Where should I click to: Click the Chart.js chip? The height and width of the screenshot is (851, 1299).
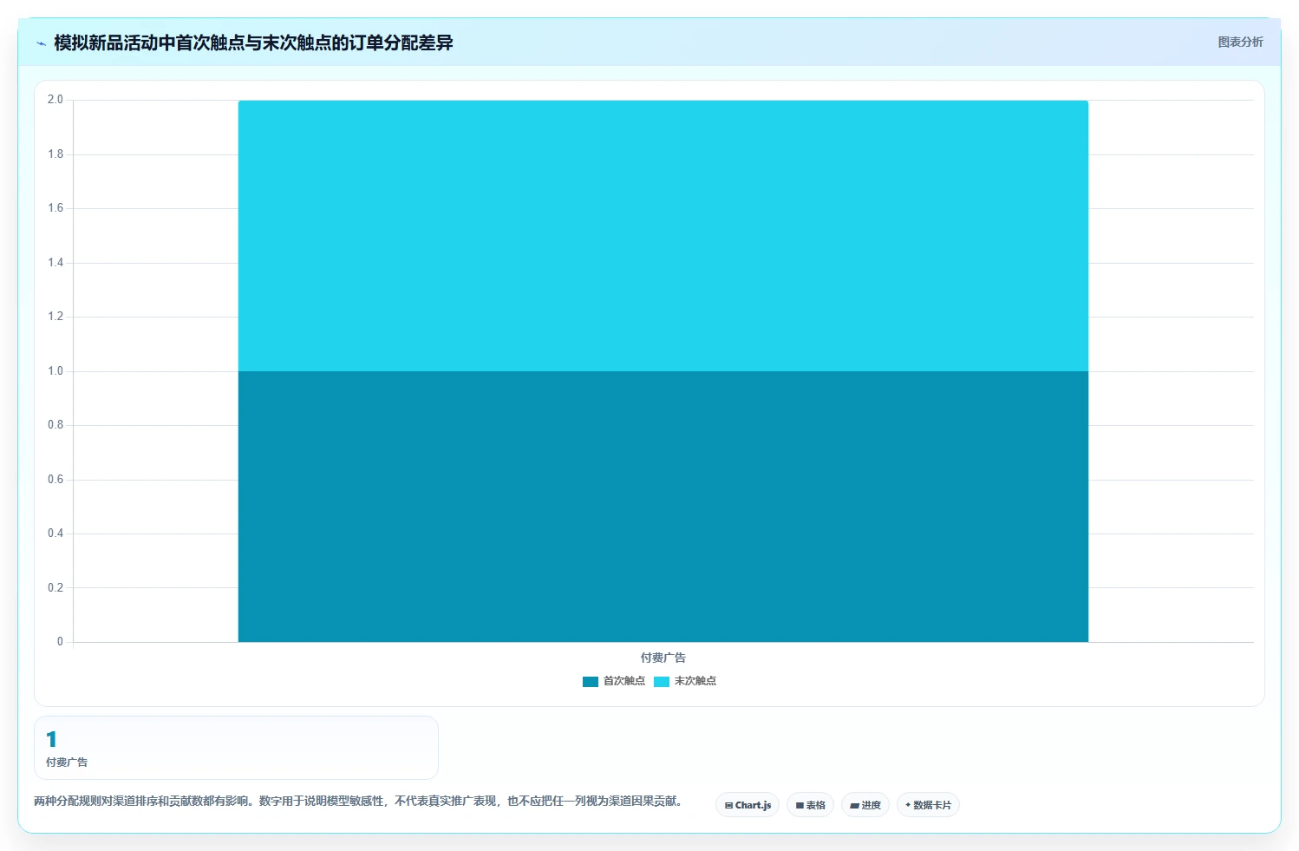click(747, 805)
